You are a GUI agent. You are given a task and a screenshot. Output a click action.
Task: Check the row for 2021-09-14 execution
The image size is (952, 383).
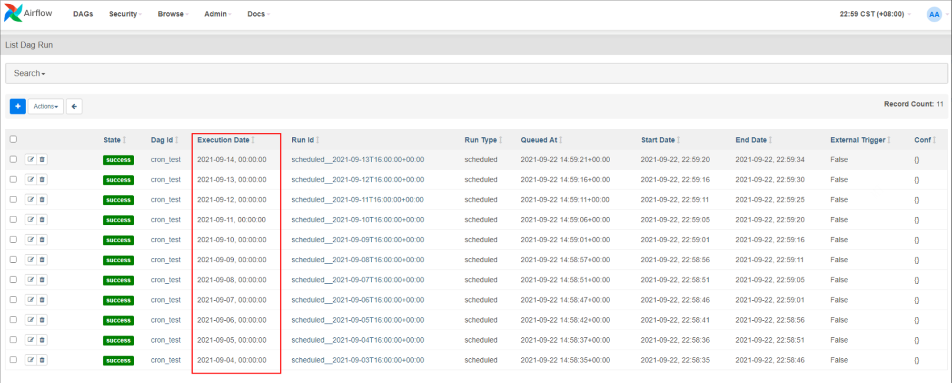click(x=13, y=159)
